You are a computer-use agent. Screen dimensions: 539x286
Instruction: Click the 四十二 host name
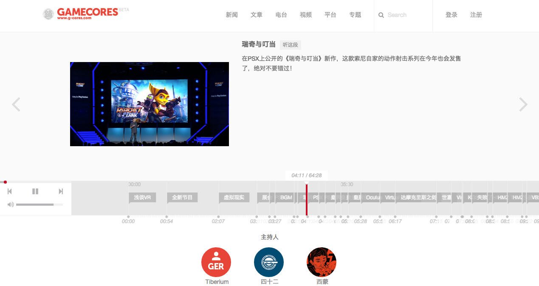tap(270, 282)
